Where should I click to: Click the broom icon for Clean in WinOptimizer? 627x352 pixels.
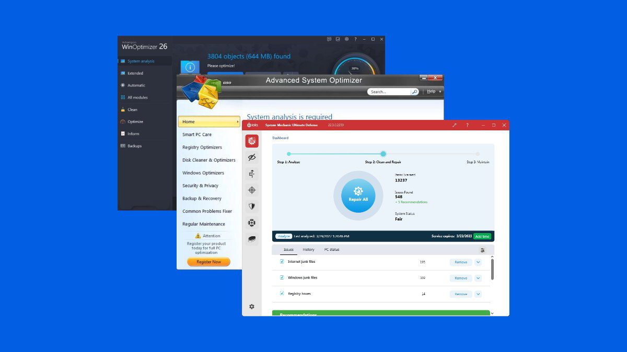[123, 110]
